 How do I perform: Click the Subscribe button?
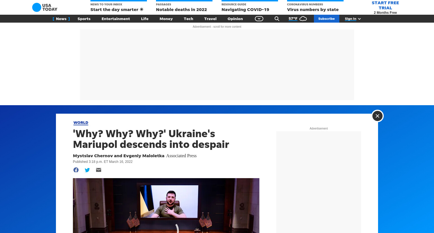[326, 19]
